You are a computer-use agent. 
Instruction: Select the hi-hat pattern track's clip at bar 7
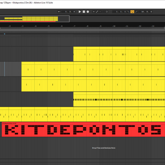pyautogui.click(x=80, y=99)
